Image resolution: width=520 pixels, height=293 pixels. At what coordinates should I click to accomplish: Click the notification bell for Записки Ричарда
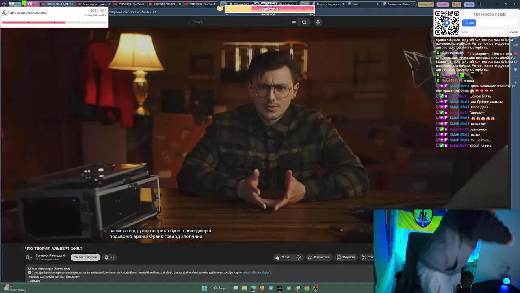[106, 257]
